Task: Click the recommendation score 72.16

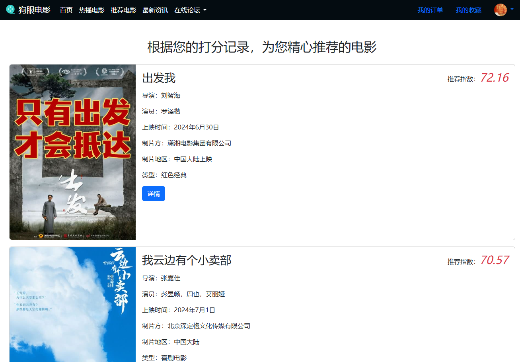Action: click(x=494, y=78)
